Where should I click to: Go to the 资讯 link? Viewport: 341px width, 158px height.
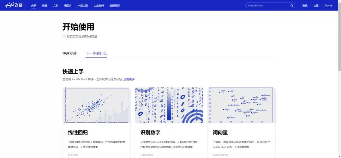[x=305, y=6]
